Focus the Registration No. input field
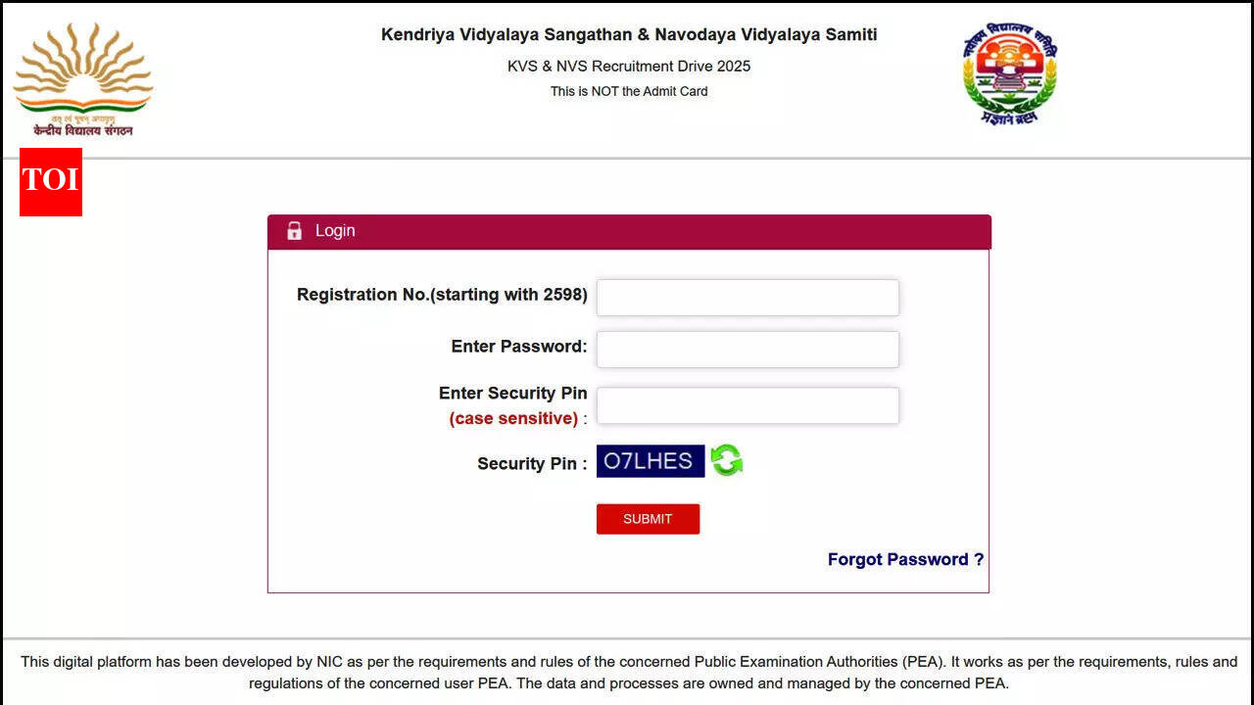 [748, 298]
